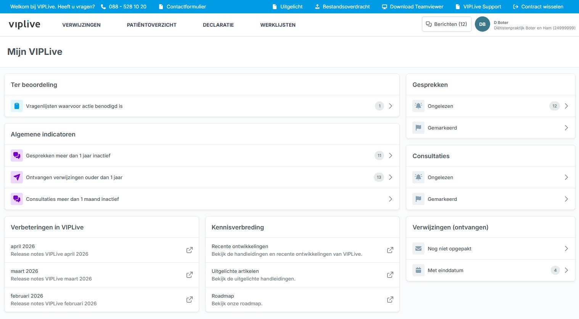This screenshot has width=579, height=319.
Task: Click the DB user avatar
Action: tap(482, 24)
